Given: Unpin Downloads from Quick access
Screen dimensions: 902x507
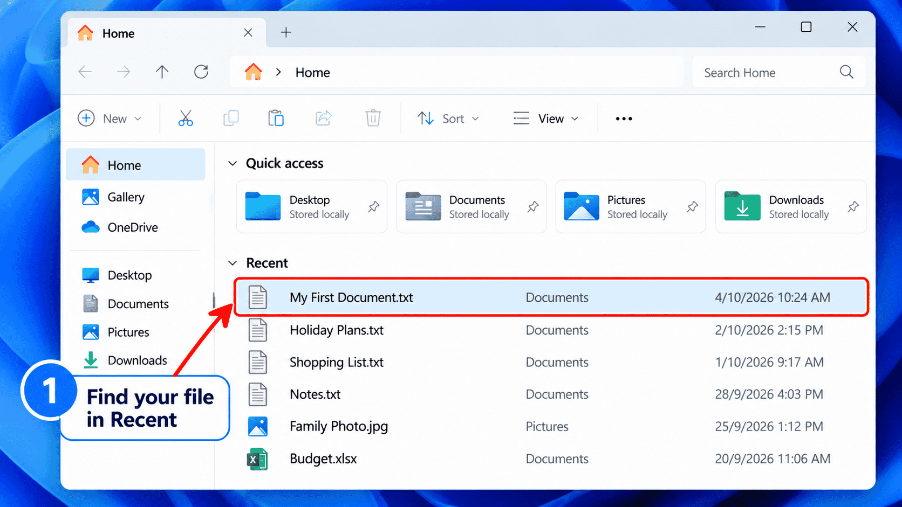Looking at the screenshot, I should [853, 207].
